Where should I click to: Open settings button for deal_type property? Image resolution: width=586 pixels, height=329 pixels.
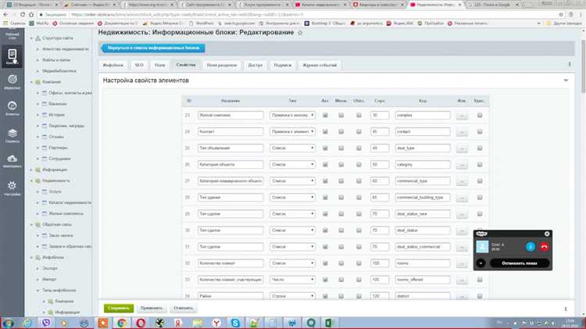point(462,148)
